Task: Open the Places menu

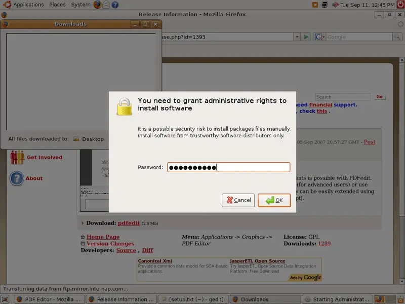Action: [x=57, y=5]
